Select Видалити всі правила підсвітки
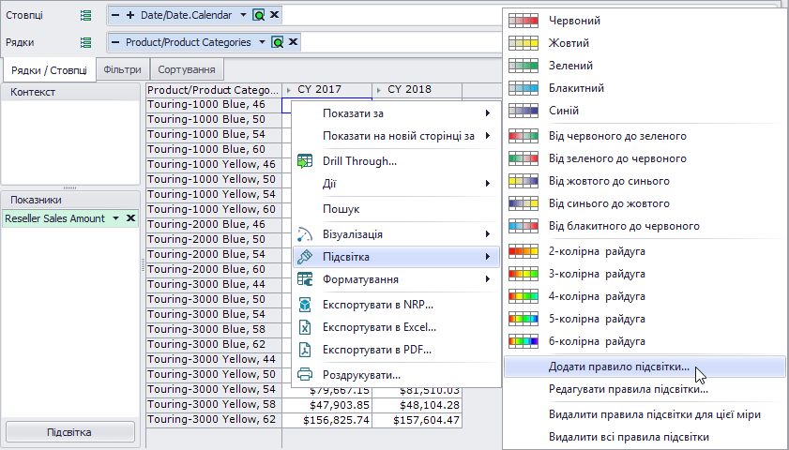This screenshot has width=789, height=450. 645,437
